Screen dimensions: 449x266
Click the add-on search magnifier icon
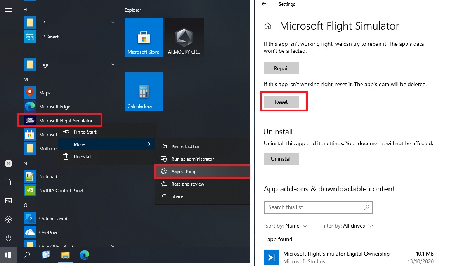click(366, 207)
